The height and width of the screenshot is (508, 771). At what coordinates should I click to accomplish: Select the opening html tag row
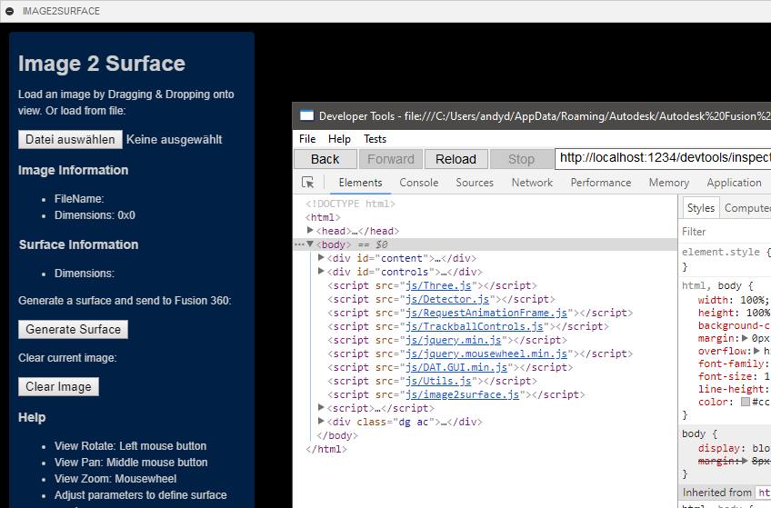coord(323,217)
